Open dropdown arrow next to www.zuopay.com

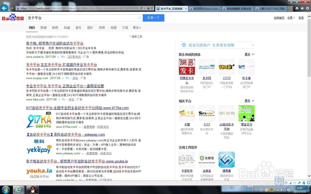pos(63,79)
